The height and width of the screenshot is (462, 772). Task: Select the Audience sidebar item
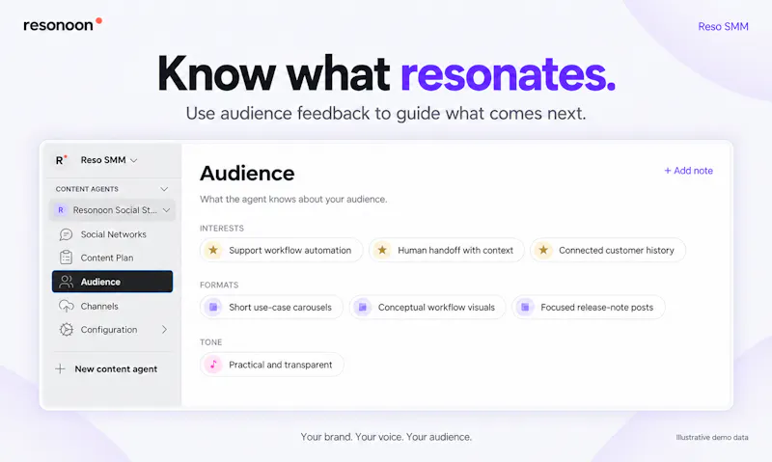112,282
